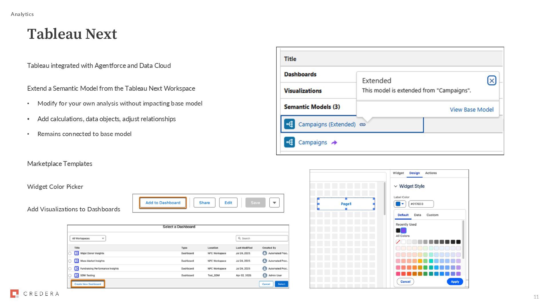The height and width of the screenshot is (308, 549).
Task: Select the Major Donor Insights radio button
Action: [x=70, y=253]
